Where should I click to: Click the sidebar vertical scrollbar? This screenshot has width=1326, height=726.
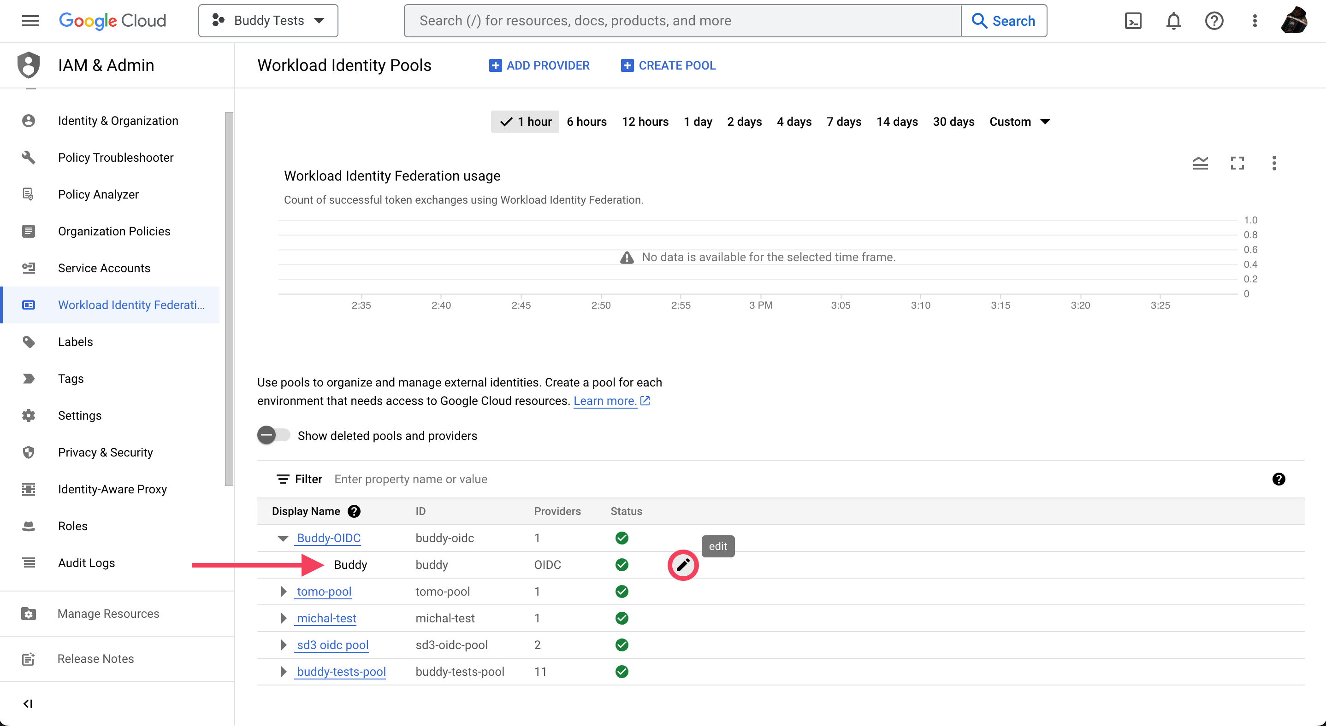[x=229, y=298]
